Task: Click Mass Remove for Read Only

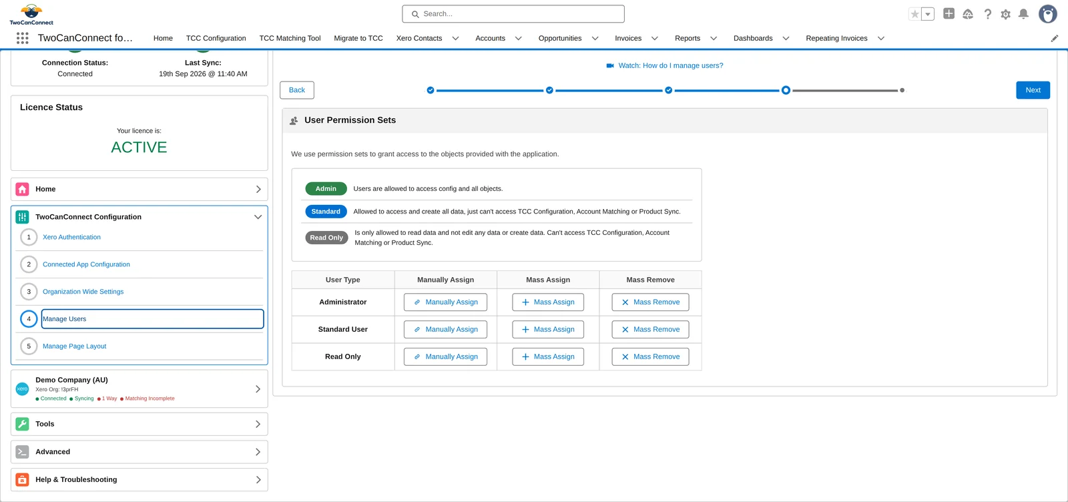Action: (x=650, y=357)
